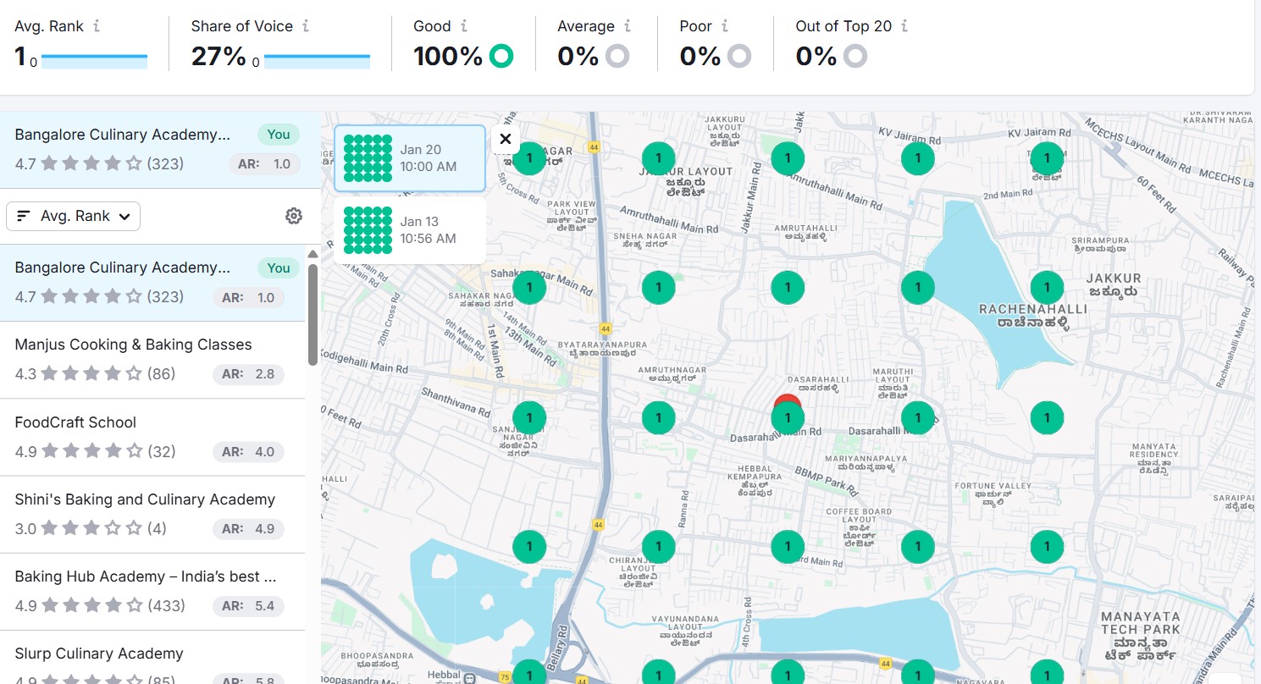Click the Bangalore Culinary Academy header card
The image size is (1261, 684).
click(161, 149)
